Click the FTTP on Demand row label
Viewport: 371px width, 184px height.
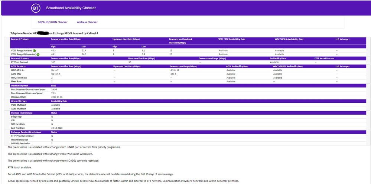pyautogui.click(x=19, y=62)
